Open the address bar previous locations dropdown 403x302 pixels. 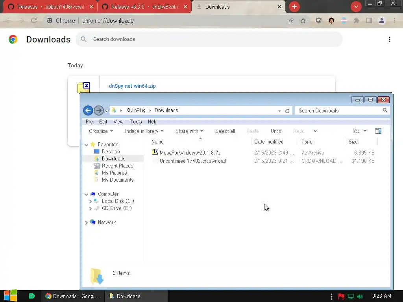point(279,111)
